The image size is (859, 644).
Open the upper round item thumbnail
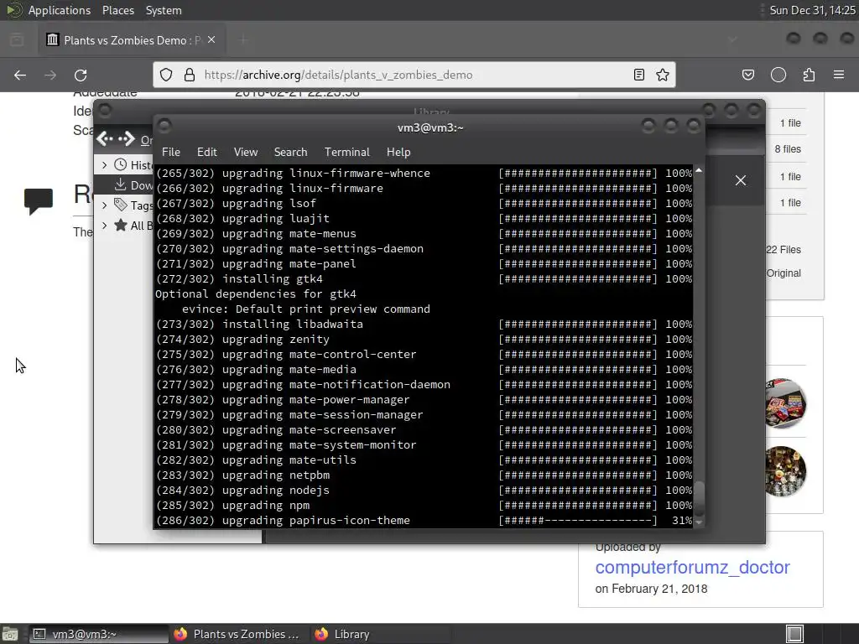[x=785, y=403]
